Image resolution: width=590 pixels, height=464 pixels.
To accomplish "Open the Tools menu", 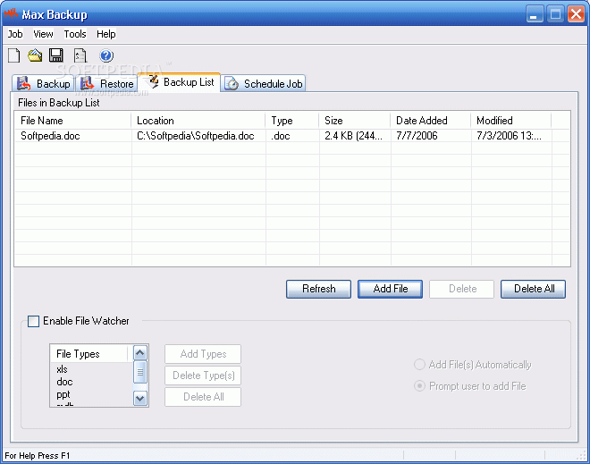I will click(75, 34).
